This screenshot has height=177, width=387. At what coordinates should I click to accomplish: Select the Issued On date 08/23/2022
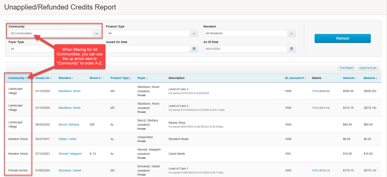click(x=43, y=124)
